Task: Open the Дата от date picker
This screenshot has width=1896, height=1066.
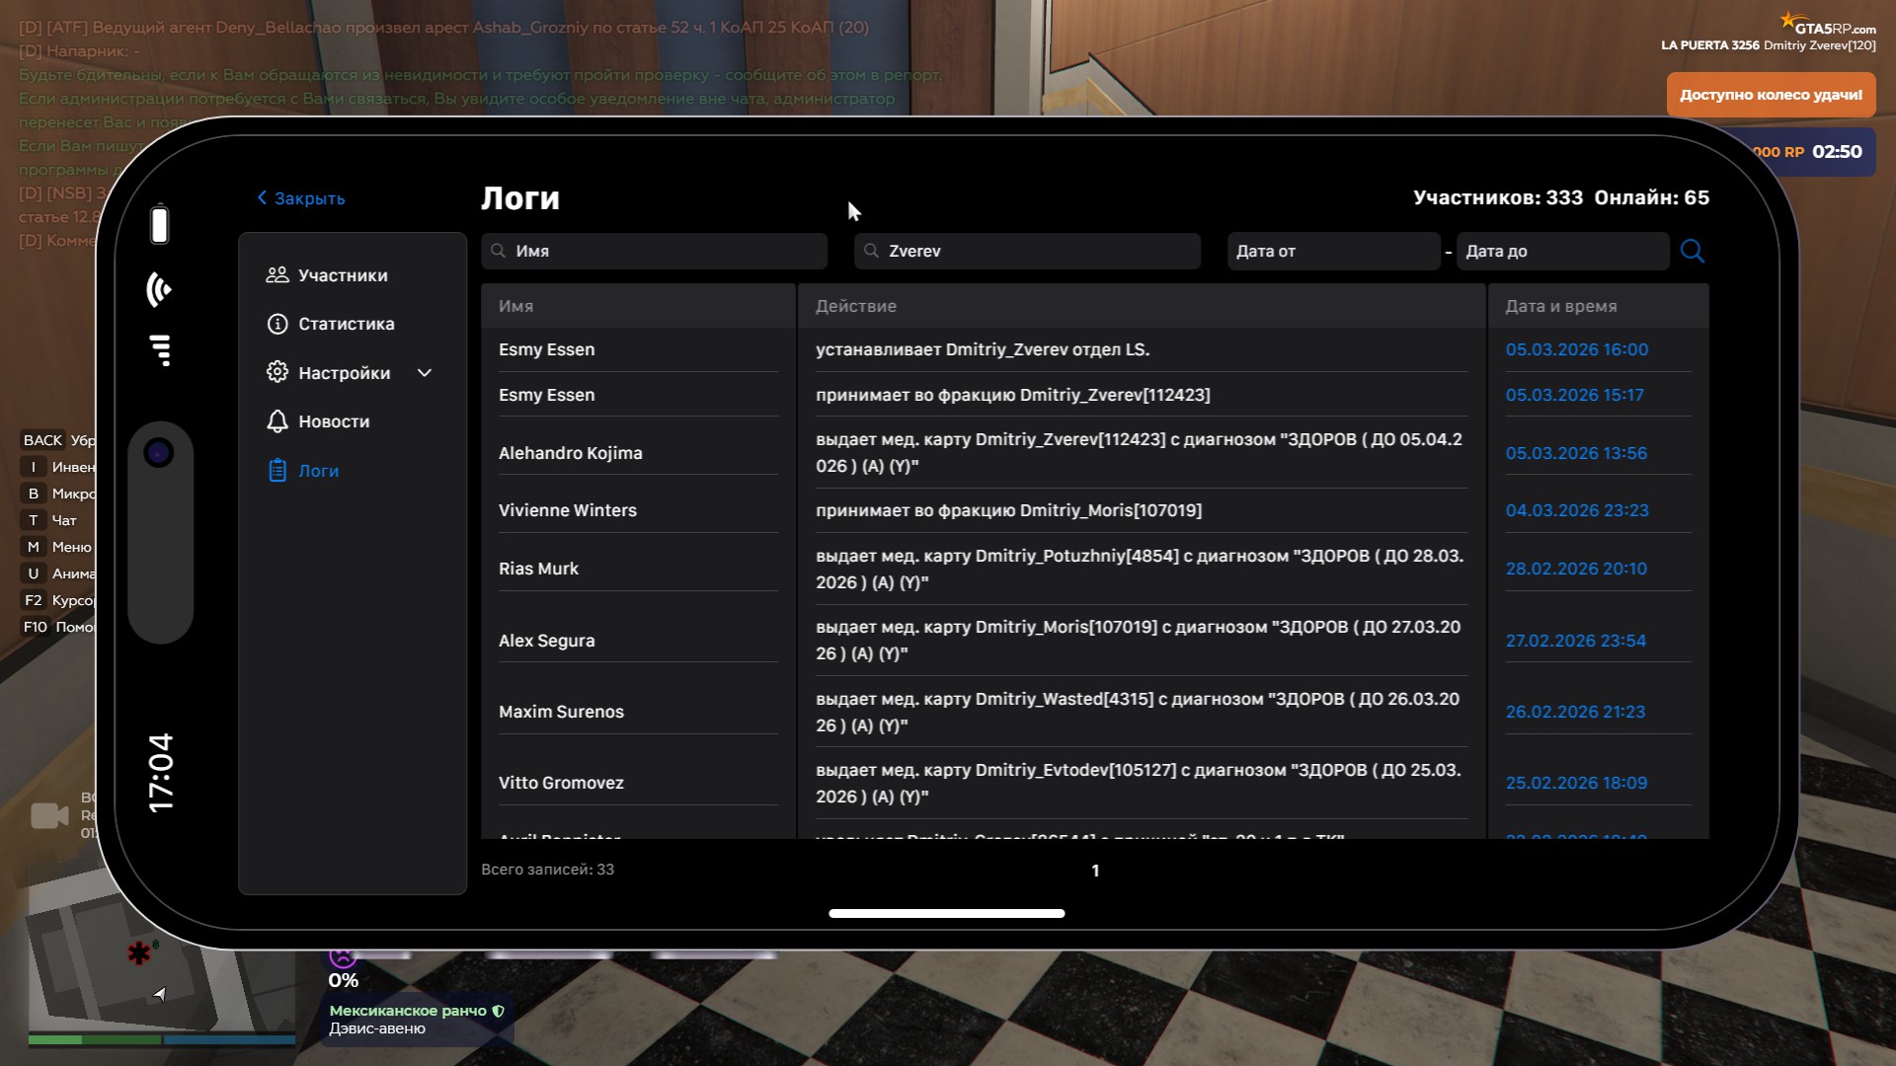Action: 1333,251
